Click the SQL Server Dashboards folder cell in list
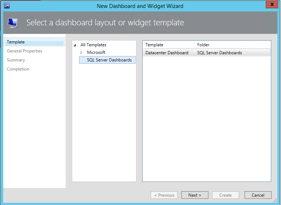This screenshot has height=205, width=281. click(220, 53)
